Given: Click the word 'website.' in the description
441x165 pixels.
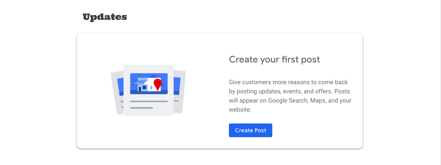Looking at the screenshot, I should 240,110.
